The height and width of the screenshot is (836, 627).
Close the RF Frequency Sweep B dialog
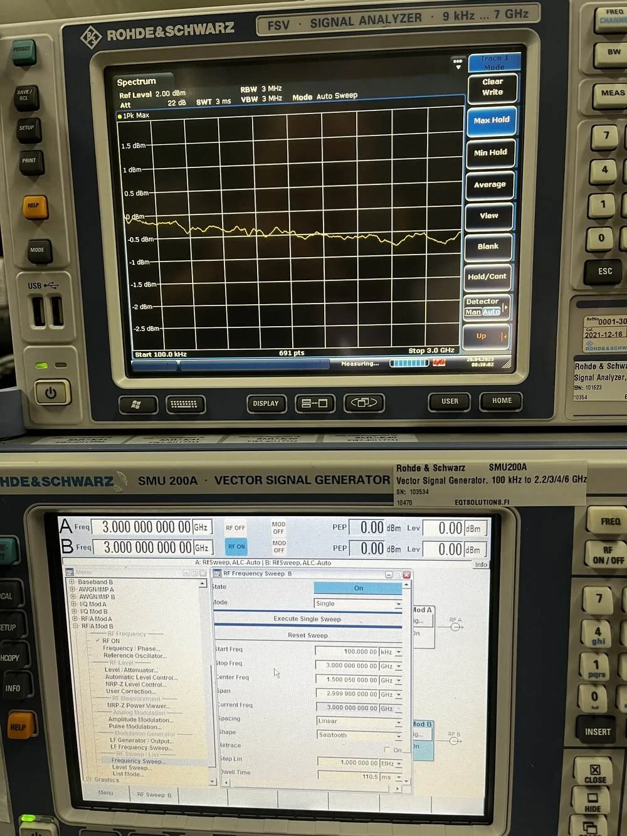[x=406, y=574]
